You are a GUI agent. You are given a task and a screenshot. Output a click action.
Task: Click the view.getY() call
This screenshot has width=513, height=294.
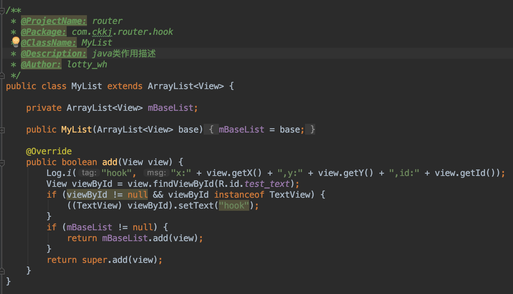coord(346,173)
